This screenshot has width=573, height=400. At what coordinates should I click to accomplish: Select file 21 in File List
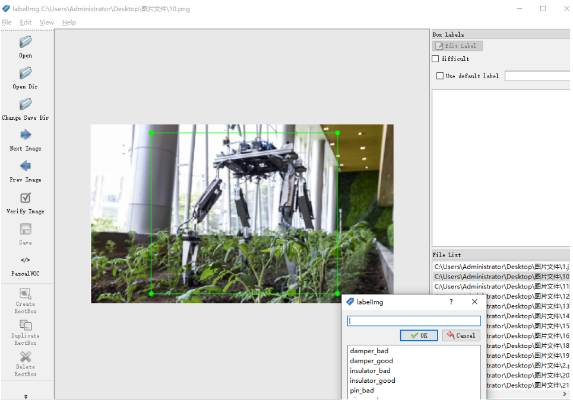pos(528,385)
